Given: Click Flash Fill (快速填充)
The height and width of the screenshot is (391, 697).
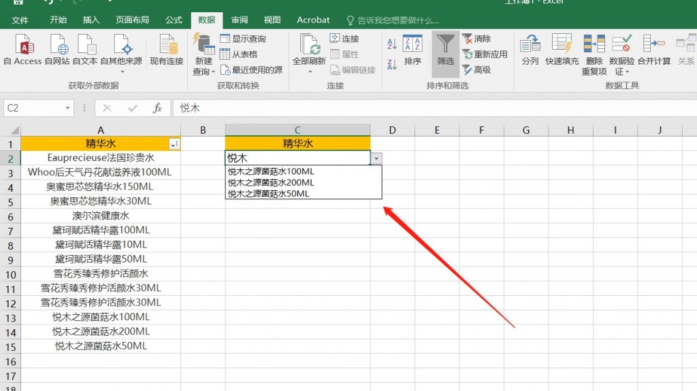Looking at the screenshot, I should [x=562, y=50].
